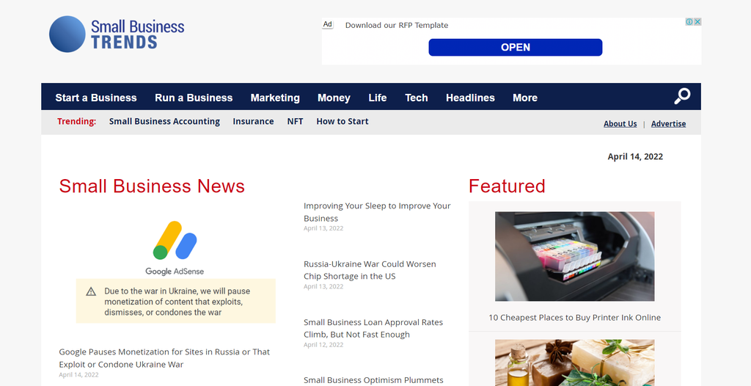
Task: Click the magnifying glass search icon
Action: (682, 96)
